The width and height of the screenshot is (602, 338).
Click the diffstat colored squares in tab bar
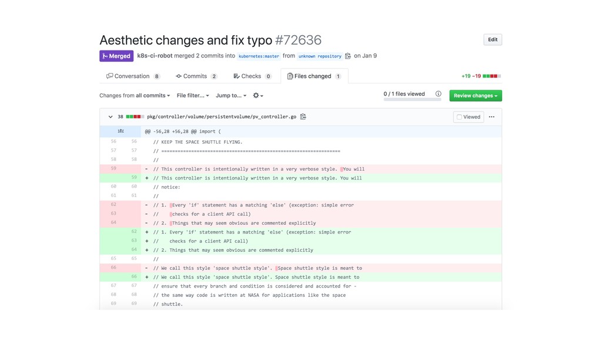[x=491, y=76]
